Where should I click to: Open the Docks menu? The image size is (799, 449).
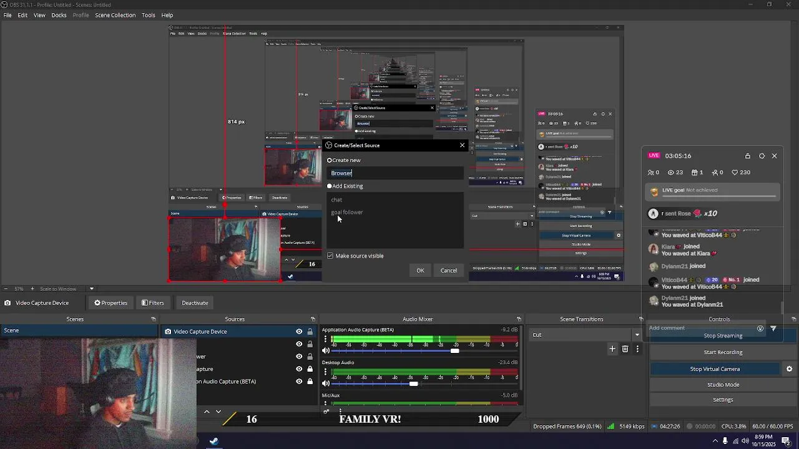59,15
